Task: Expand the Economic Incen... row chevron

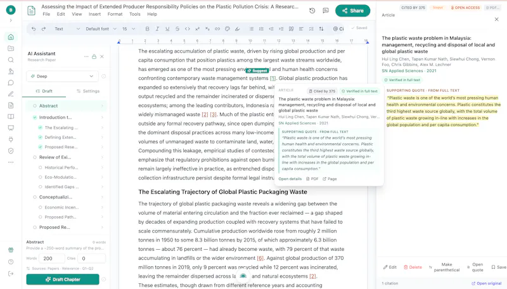Action: pyautogui.click(x=102, y=207)
